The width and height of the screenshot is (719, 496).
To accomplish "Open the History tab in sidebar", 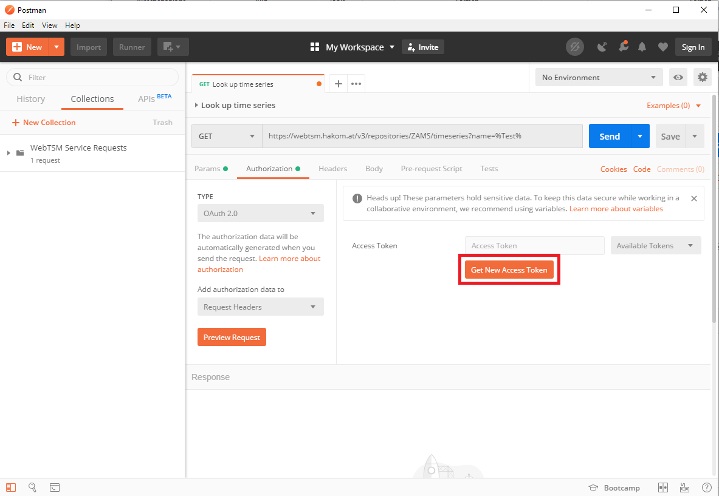I will click(x=31, y=99).
